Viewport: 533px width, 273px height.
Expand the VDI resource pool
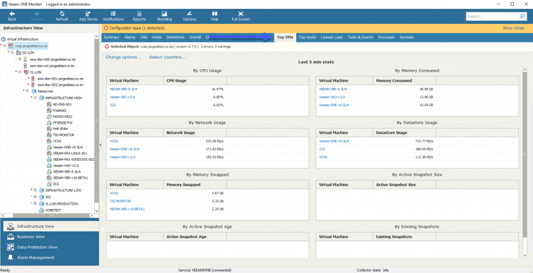pos(35,197)
